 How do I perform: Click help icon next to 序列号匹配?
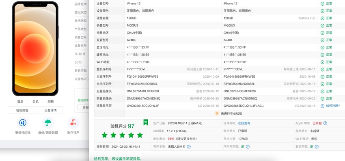(x=248, y=146)
